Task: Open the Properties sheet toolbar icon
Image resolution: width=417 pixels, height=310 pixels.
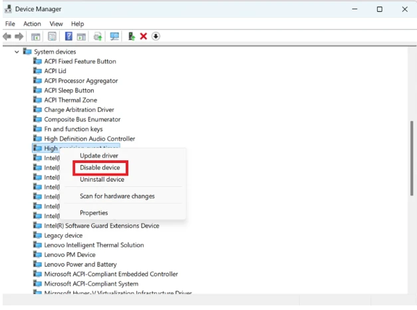Action: pyautogui.click(x=52, y=37)
